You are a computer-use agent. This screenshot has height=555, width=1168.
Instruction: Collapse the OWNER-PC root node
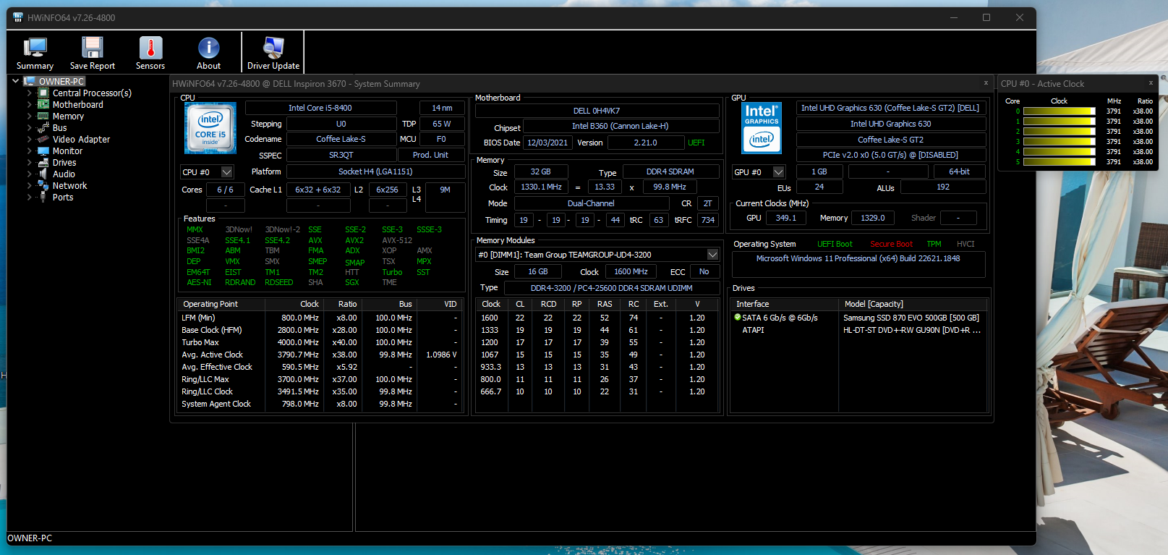[15, 81]
